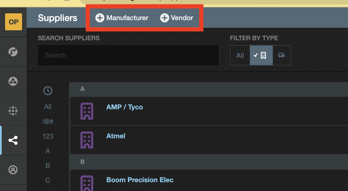The width and height of the screenshot is (348, 191).
Task: Select the All filter type option
Action: [x=240, y=55]
